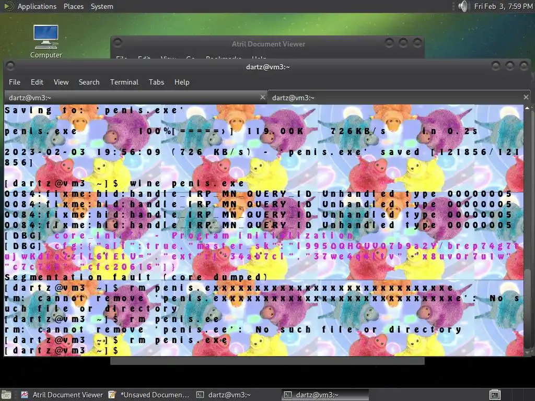Maximize the Atril Document Viewer window
Image resolution: width=535 pixels, height=401 pixels.
[x=403, y=43]
